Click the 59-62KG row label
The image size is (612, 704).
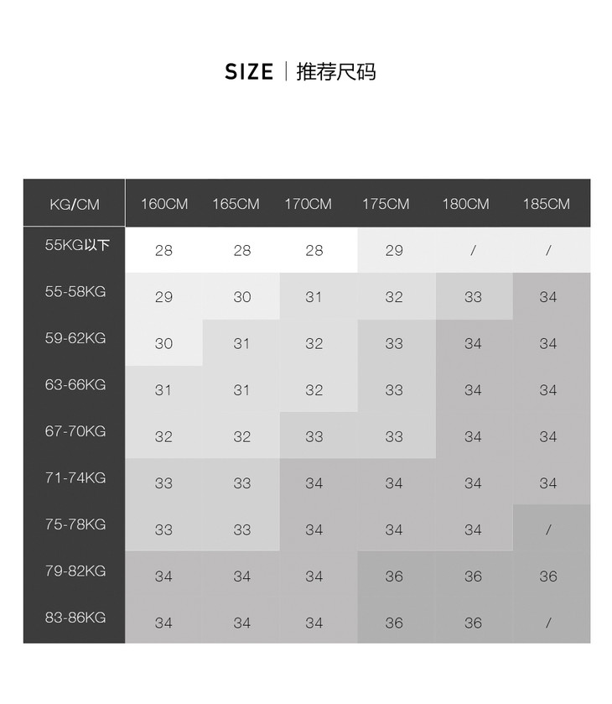click(75, 338)
